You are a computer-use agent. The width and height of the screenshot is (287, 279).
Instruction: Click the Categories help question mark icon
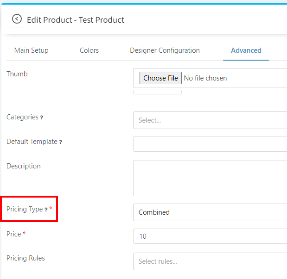(x=42, y=118)
